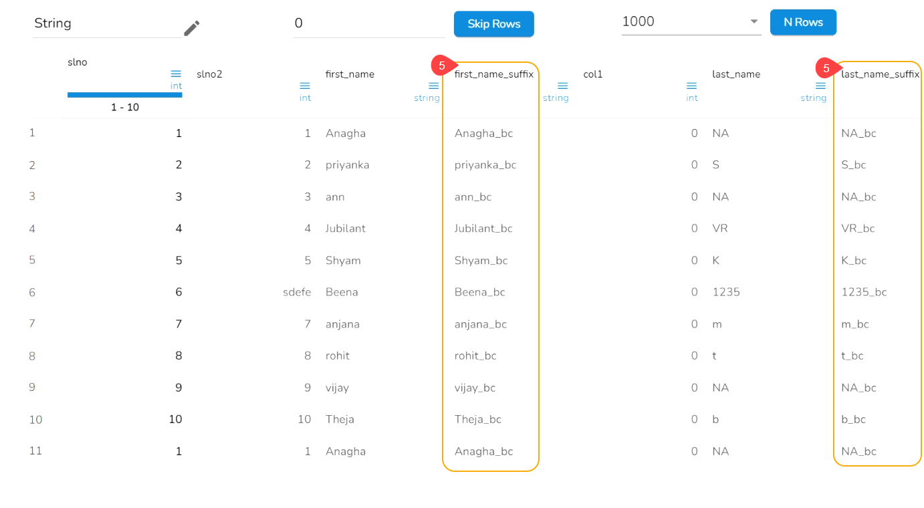Select the last_name_suffix column header

click(x=880, y=74)
